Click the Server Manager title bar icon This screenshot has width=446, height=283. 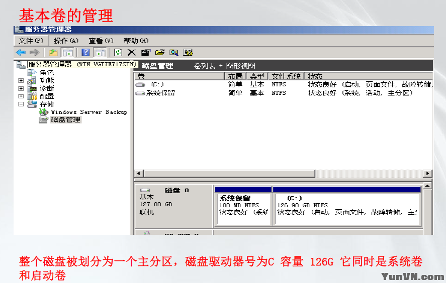(19, 29)
